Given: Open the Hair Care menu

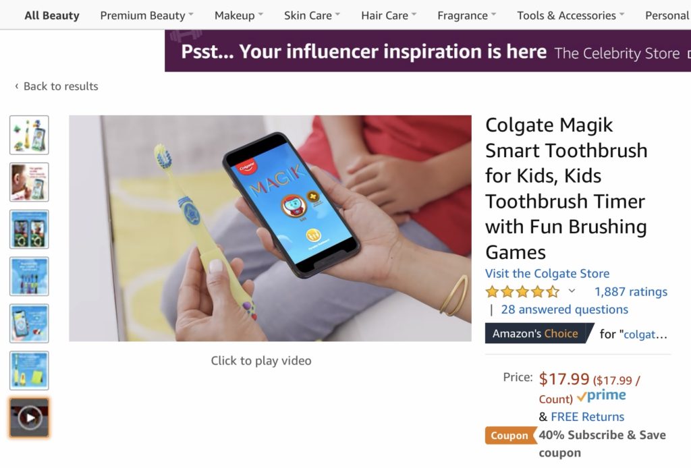Looking at the screenshot, I should (389, 16).
